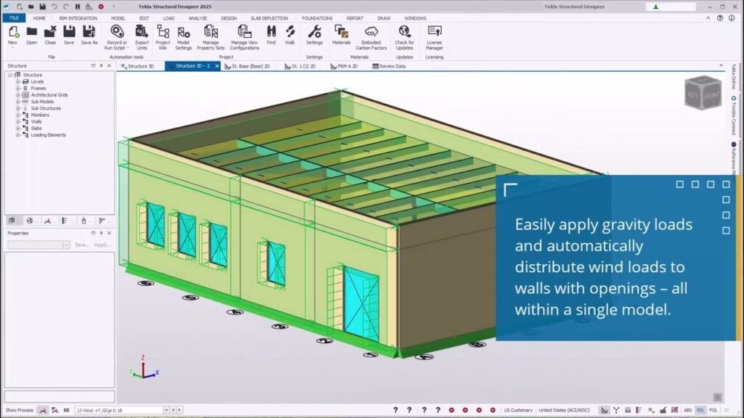Click Show Process in status bar
This screenshot has width=744, height=418.
(x=20, y=410)
